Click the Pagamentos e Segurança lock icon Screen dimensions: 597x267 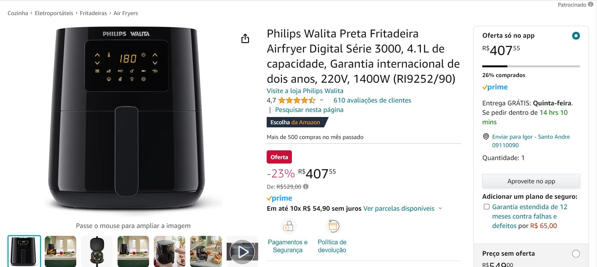point(288,226)
